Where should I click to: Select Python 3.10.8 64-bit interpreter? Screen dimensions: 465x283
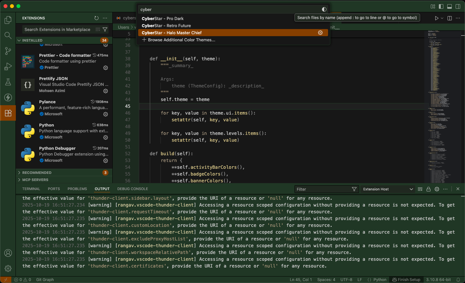pos(438,280)
